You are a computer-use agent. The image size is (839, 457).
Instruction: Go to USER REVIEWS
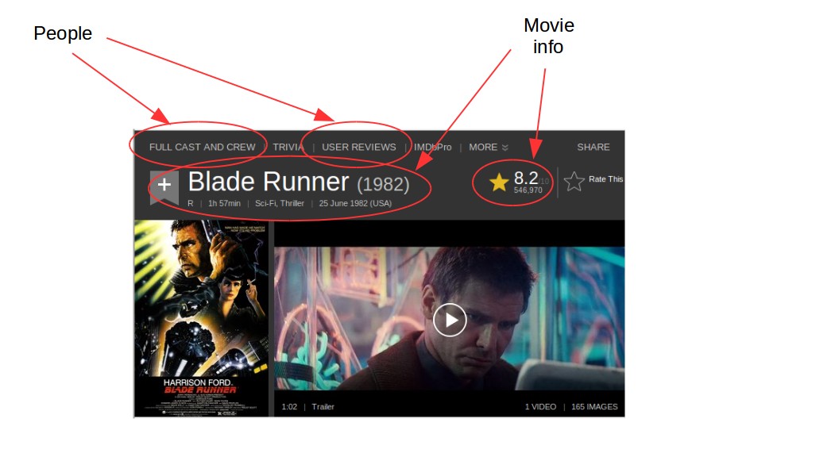click(359, 147)
